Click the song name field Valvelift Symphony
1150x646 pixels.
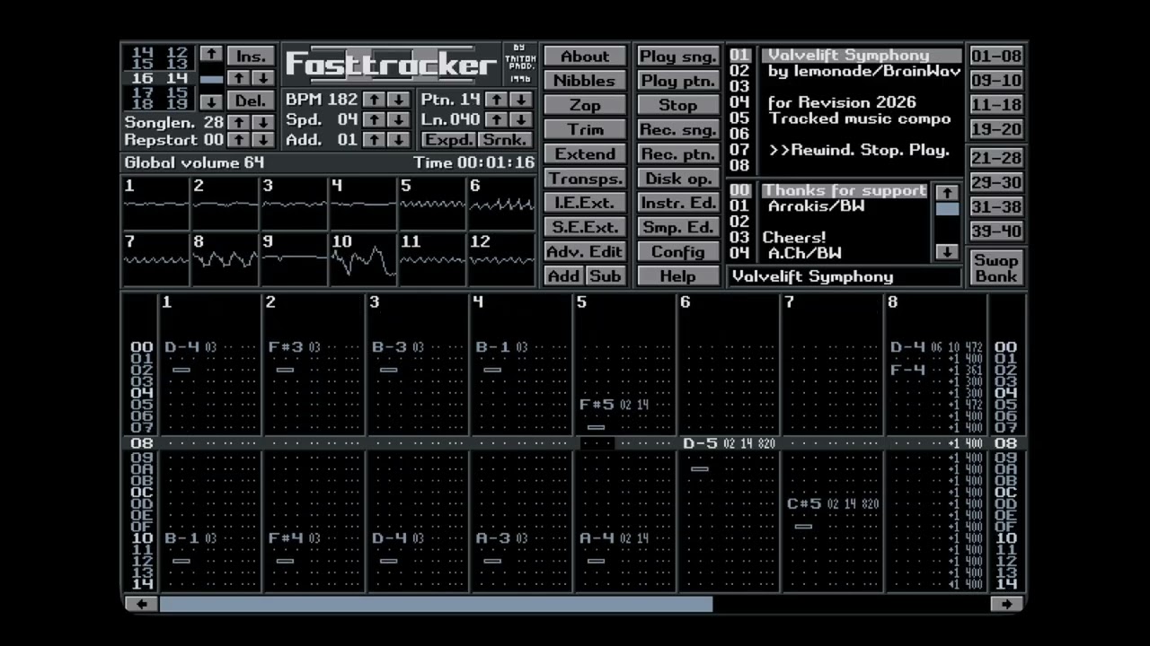[845, 276]
